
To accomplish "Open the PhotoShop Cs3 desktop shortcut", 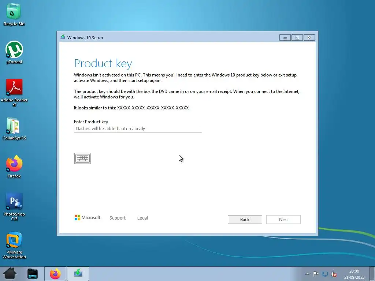I will (x=14, y=207).
